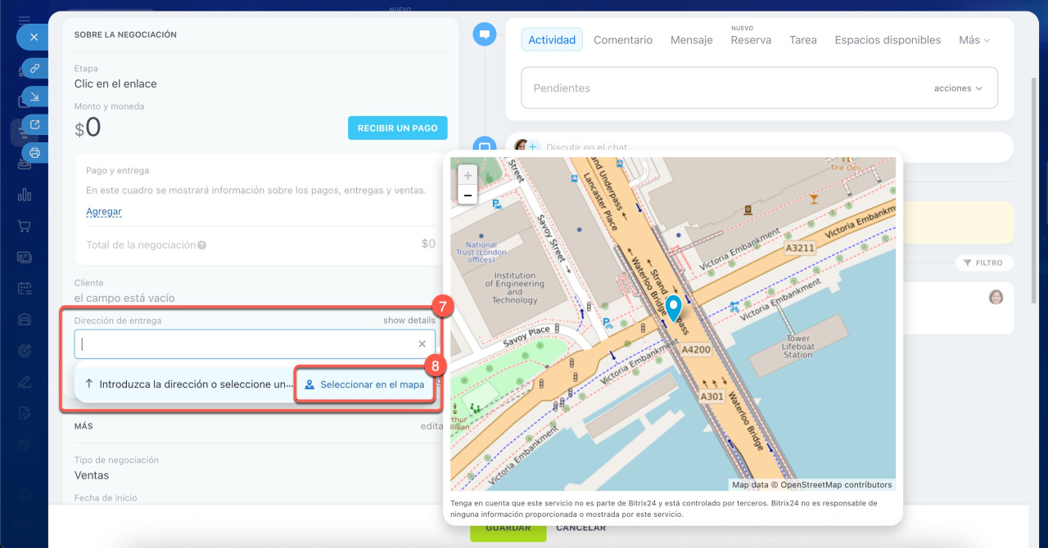Click the Agregar link
1048x548 pixels.
[x=104, y=212]
